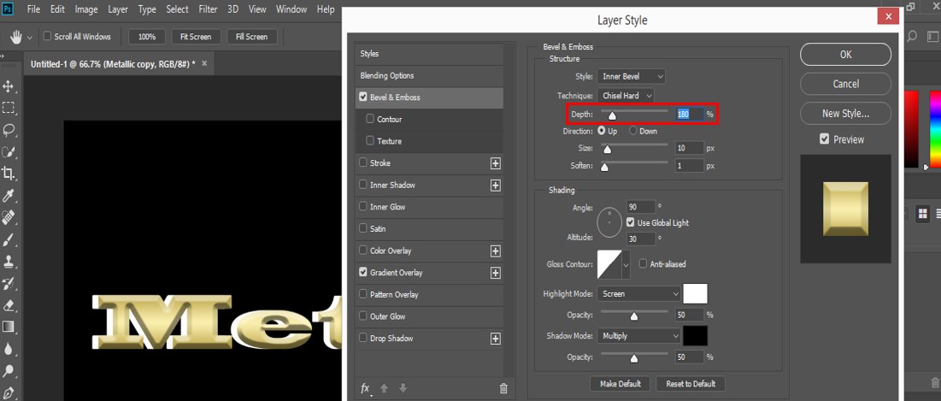The height and width of the screenshot is (401, 941).
Task: Add another Drop Shadow with plus icon
Action: [x=495, y=339]
